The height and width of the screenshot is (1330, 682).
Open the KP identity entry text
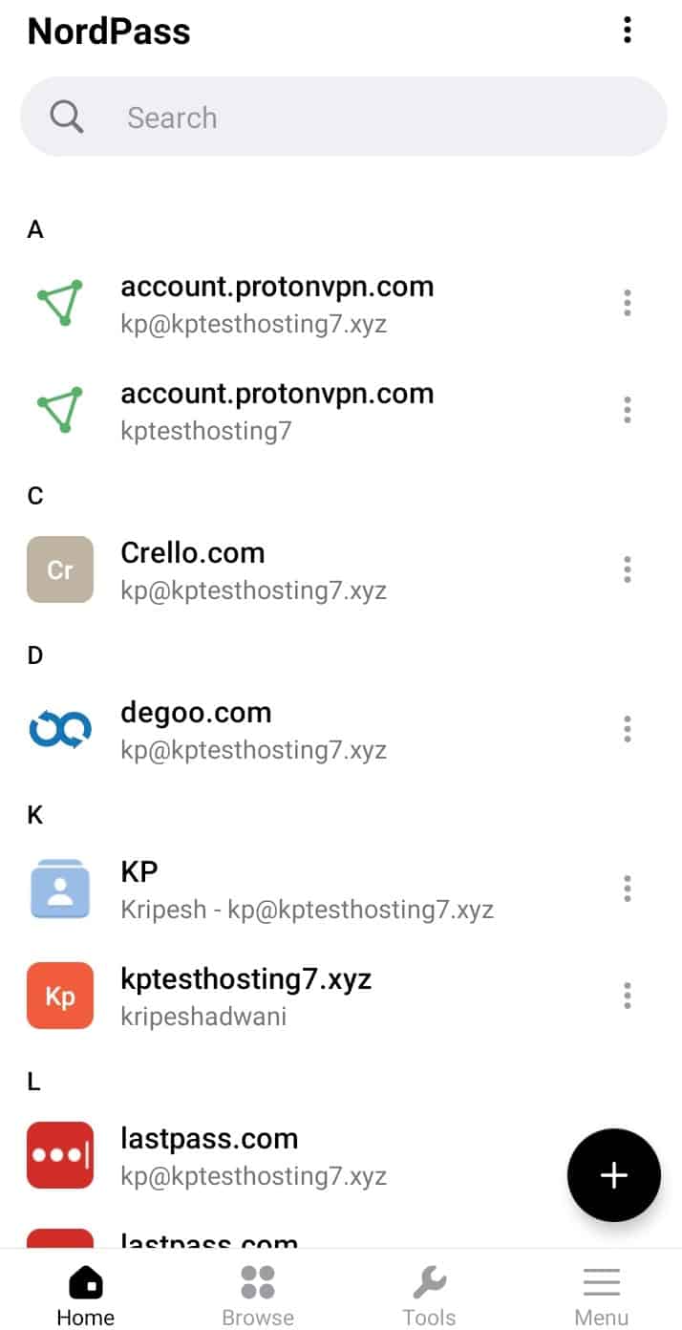tap(306, 890)
